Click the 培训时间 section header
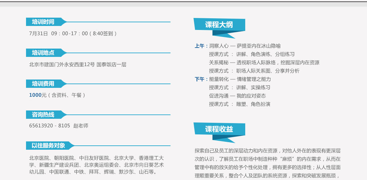 tap(43, 22)
